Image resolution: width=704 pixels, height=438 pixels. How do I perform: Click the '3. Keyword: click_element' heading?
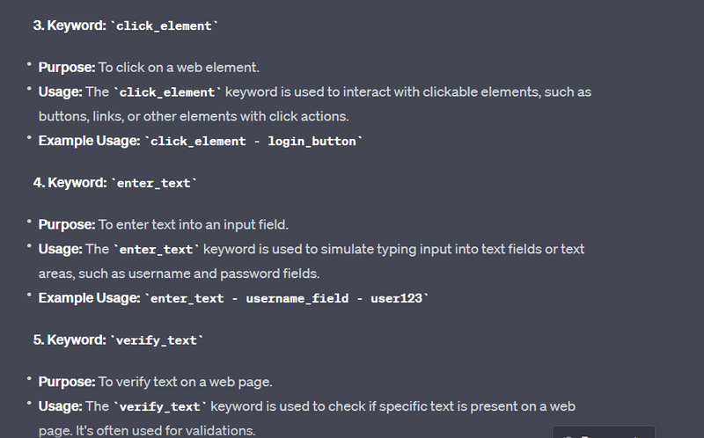point(124,26)
